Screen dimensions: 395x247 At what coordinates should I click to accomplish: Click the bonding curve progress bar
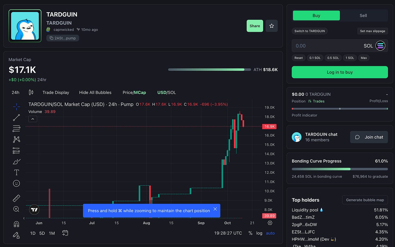pos(340,169)
